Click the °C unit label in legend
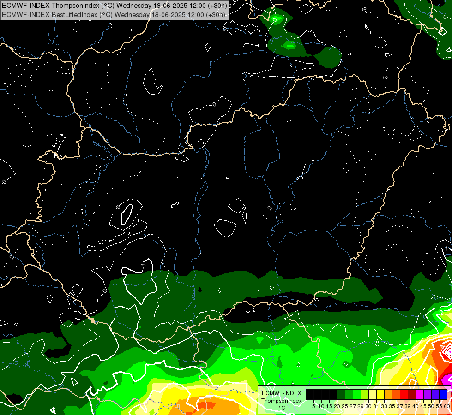The width and height of the screenshot is (452, 415). pyautogui.click(x=282, y=408)
